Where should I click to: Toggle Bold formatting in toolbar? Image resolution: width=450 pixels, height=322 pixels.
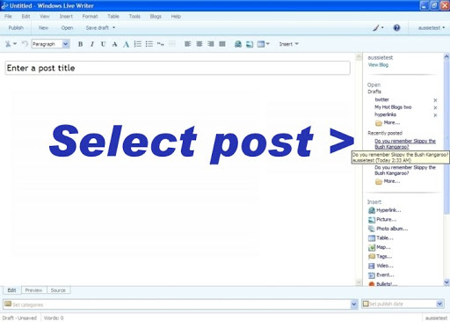tap(80, 44)
